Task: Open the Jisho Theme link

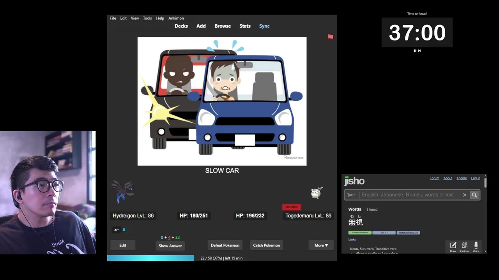Action: click(x=462, y=178)
